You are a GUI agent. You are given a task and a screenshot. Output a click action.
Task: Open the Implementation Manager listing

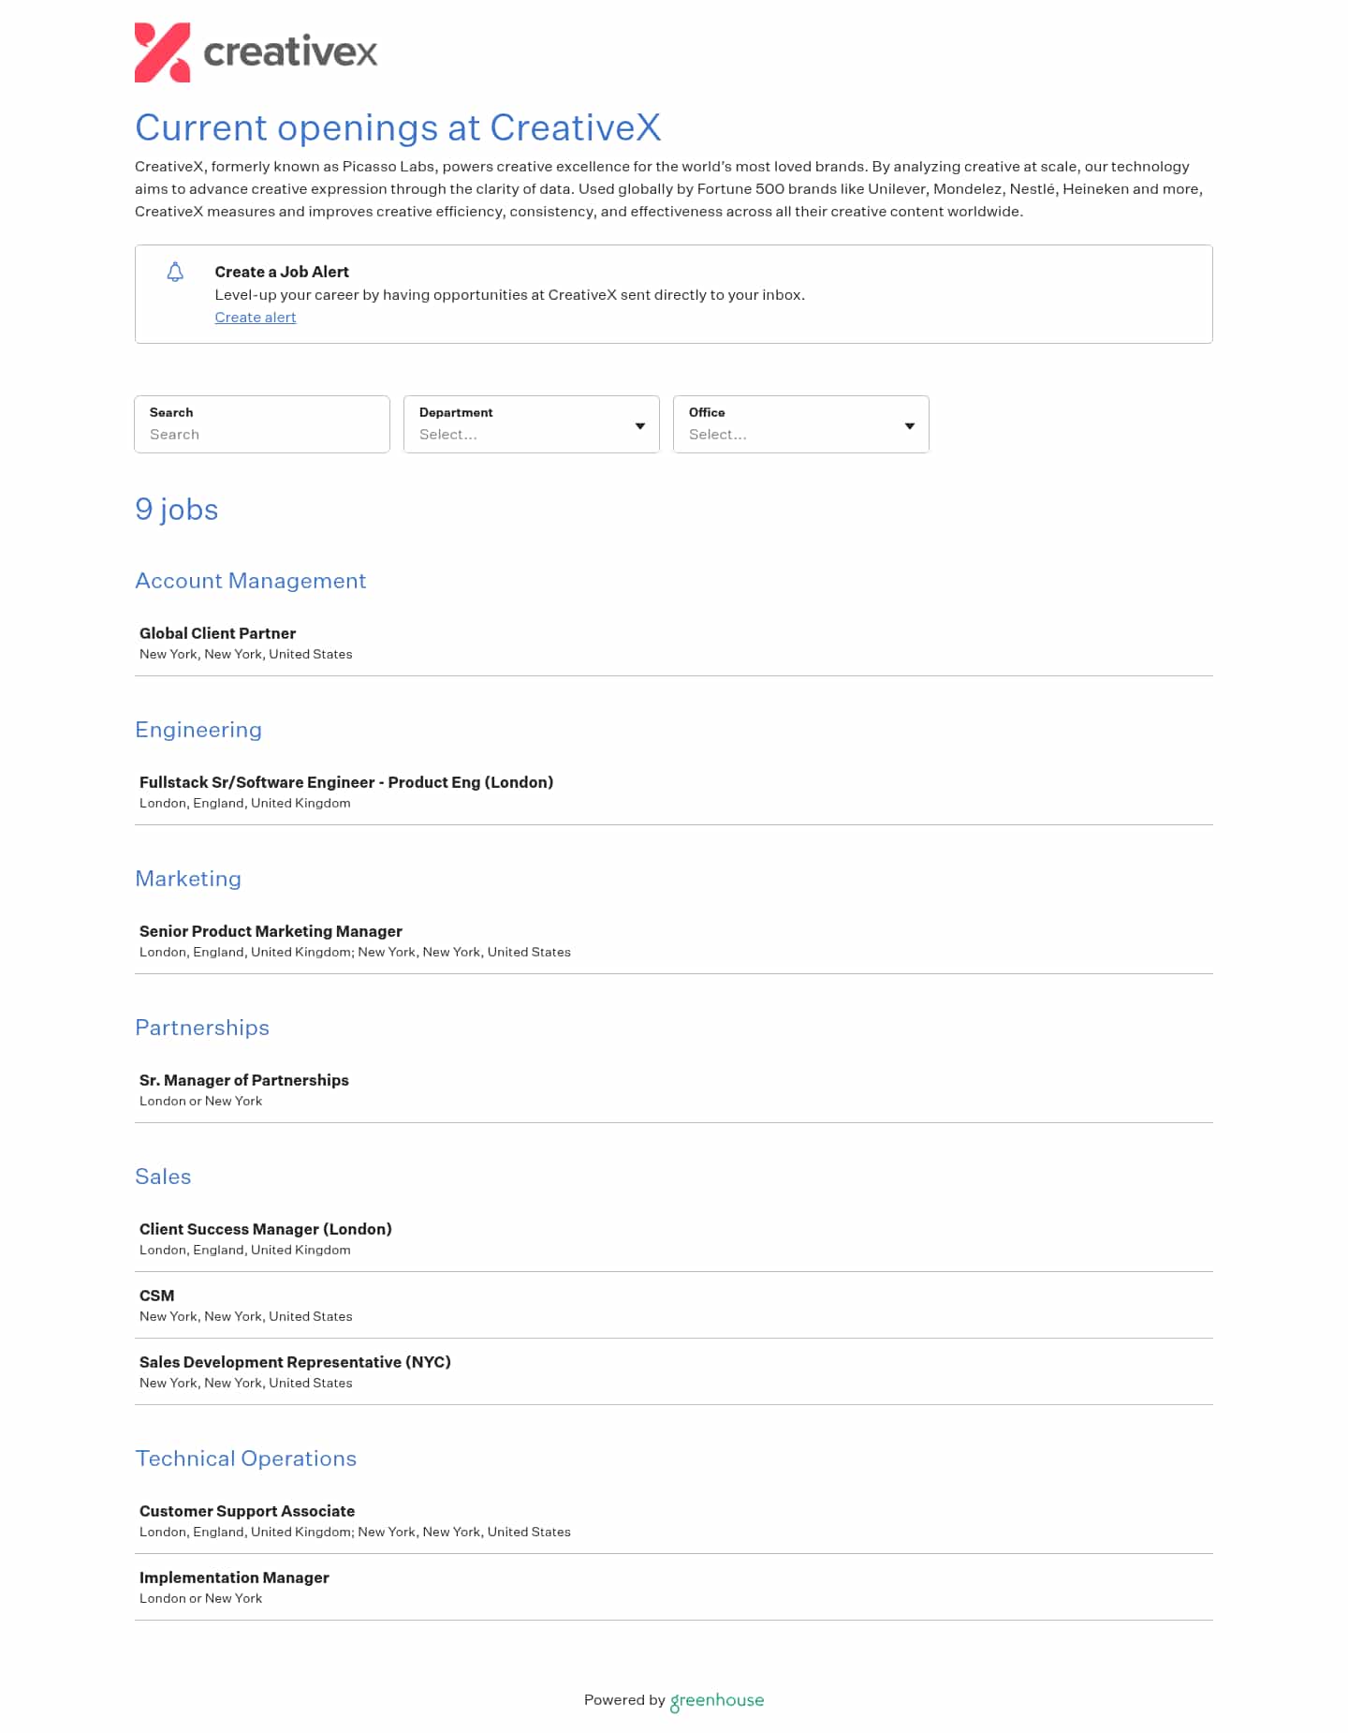tap(234, 1577)
